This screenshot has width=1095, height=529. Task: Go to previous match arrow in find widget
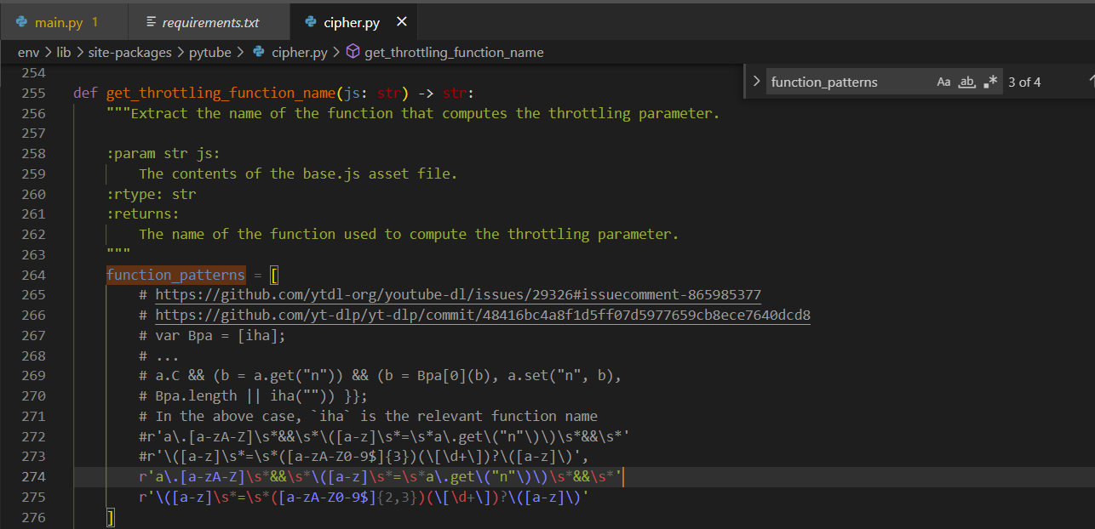pyautogui.click(x=1091, y=82)
